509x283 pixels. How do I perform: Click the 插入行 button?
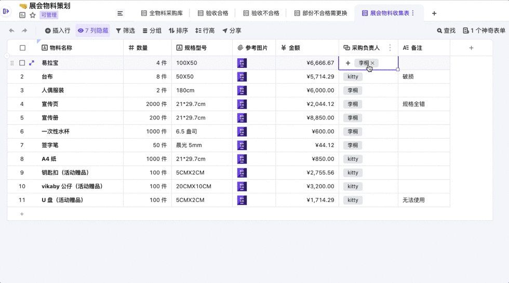[58, 31]
